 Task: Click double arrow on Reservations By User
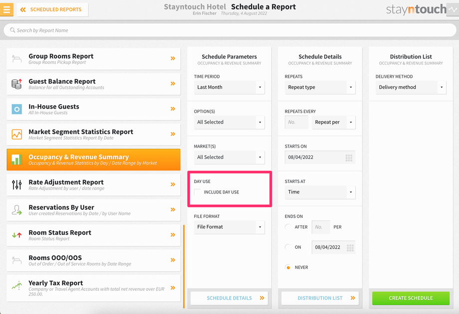[x=173, y=210]
